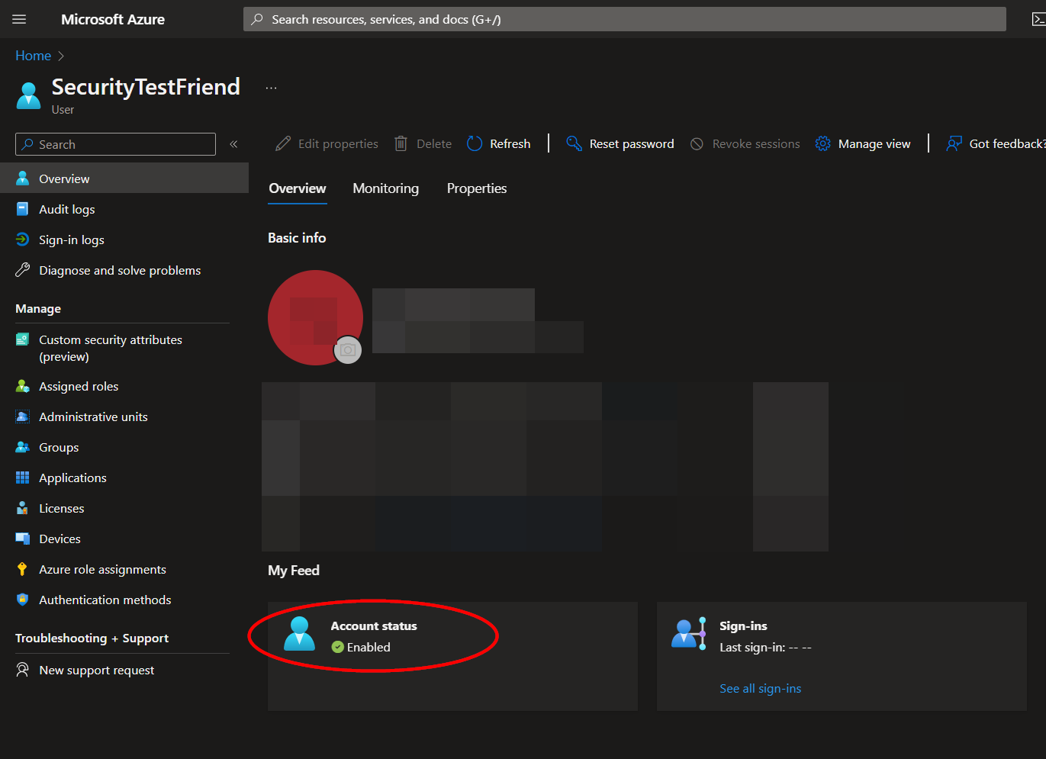Click the Account status card user icon
This screenshot has height=759, width=1046.
point(299,633)
